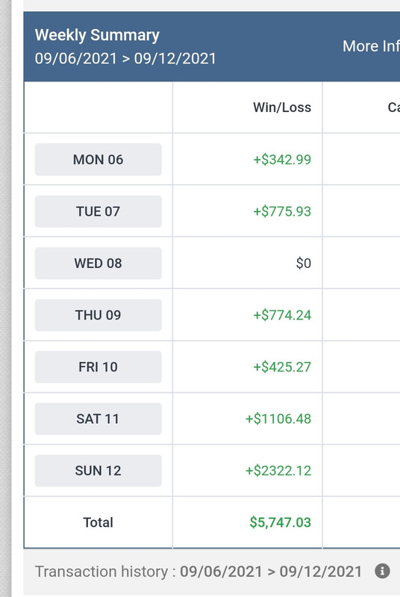The image size is (400, 597).
Task: Click Saturday's +$1106.48 amount
Action: (278, 419)
